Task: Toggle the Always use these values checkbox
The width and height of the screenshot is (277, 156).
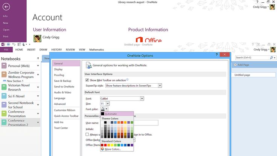Action: (x=87, y=135)
